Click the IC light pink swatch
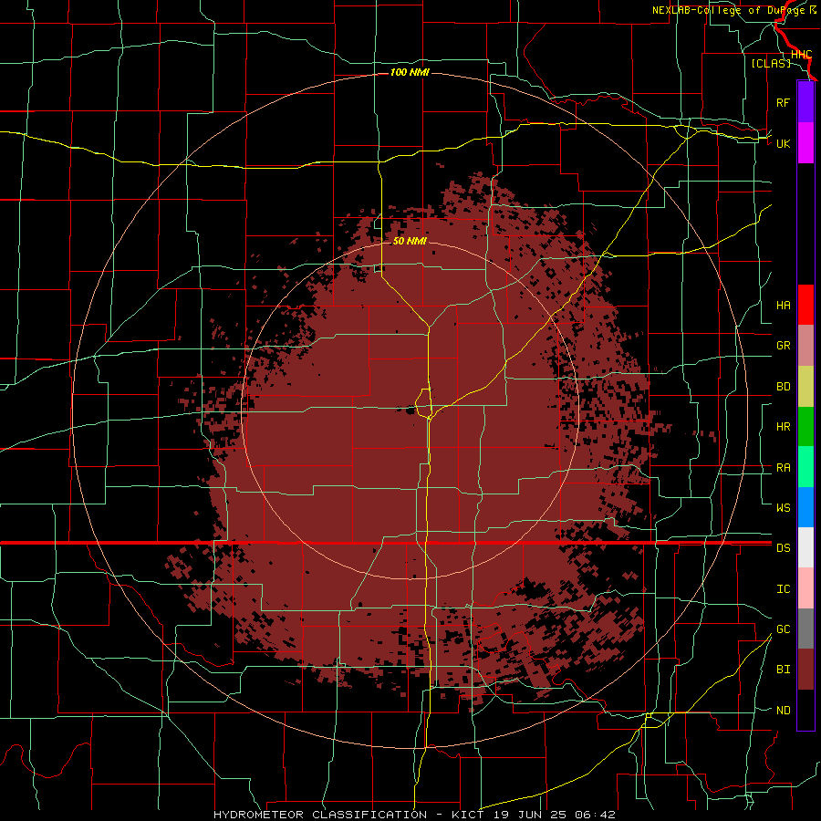 (805, 588)
